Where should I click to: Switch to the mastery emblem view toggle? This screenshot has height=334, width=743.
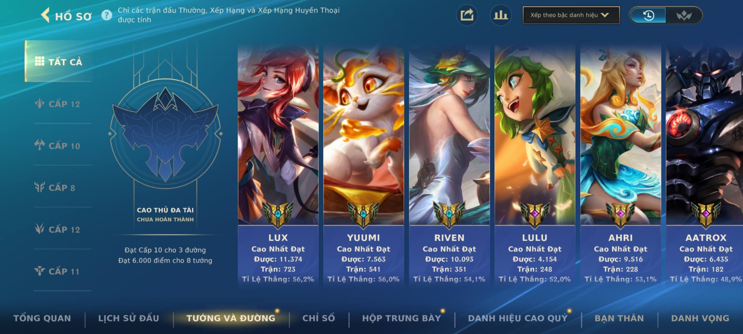click(684, 15)
